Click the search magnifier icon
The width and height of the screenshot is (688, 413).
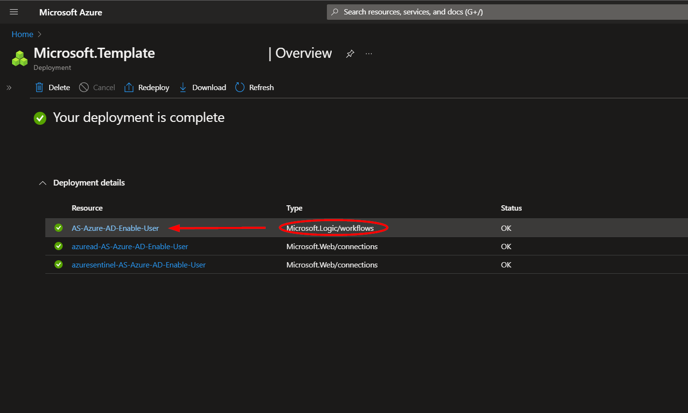pyautogui.click(x=335, y=12)
